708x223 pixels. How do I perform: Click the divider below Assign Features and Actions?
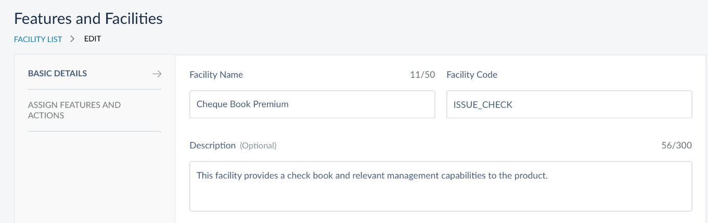tap(95, 131)
